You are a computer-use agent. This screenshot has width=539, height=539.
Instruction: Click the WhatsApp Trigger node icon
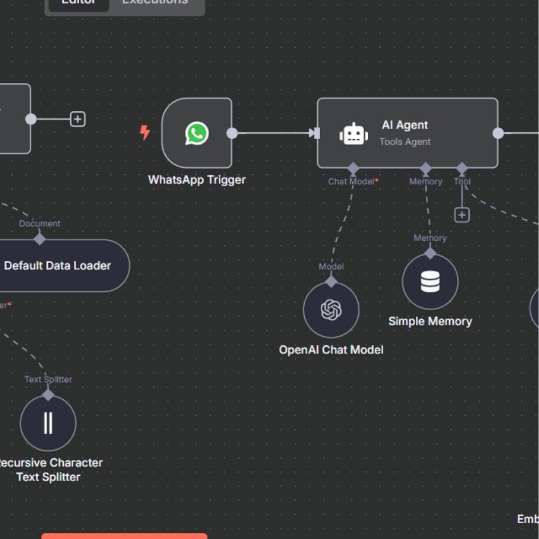tap(196, 133)
